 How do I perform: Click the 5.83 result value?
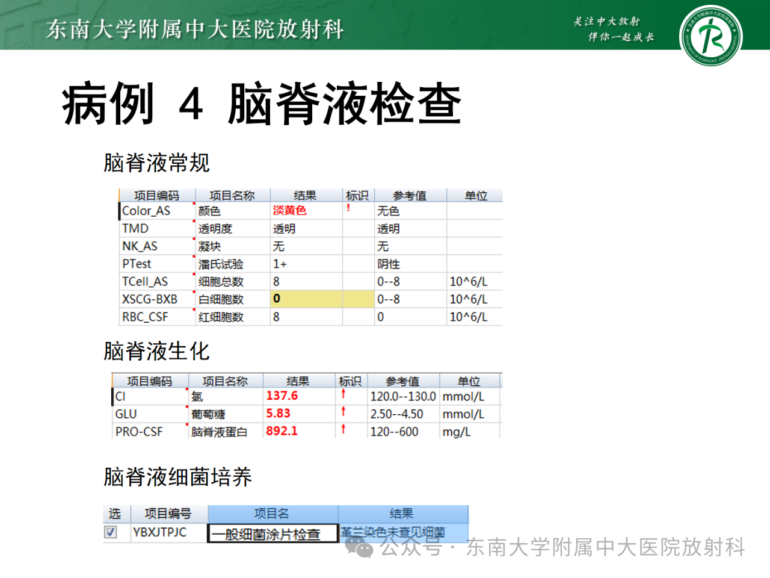pos(279,413)
